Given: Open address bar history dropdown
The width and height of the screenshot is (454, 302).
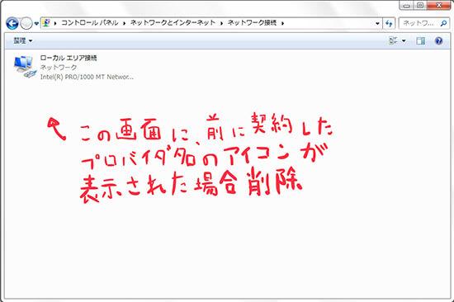Looking at the screenshot, I should coord(377,23).
